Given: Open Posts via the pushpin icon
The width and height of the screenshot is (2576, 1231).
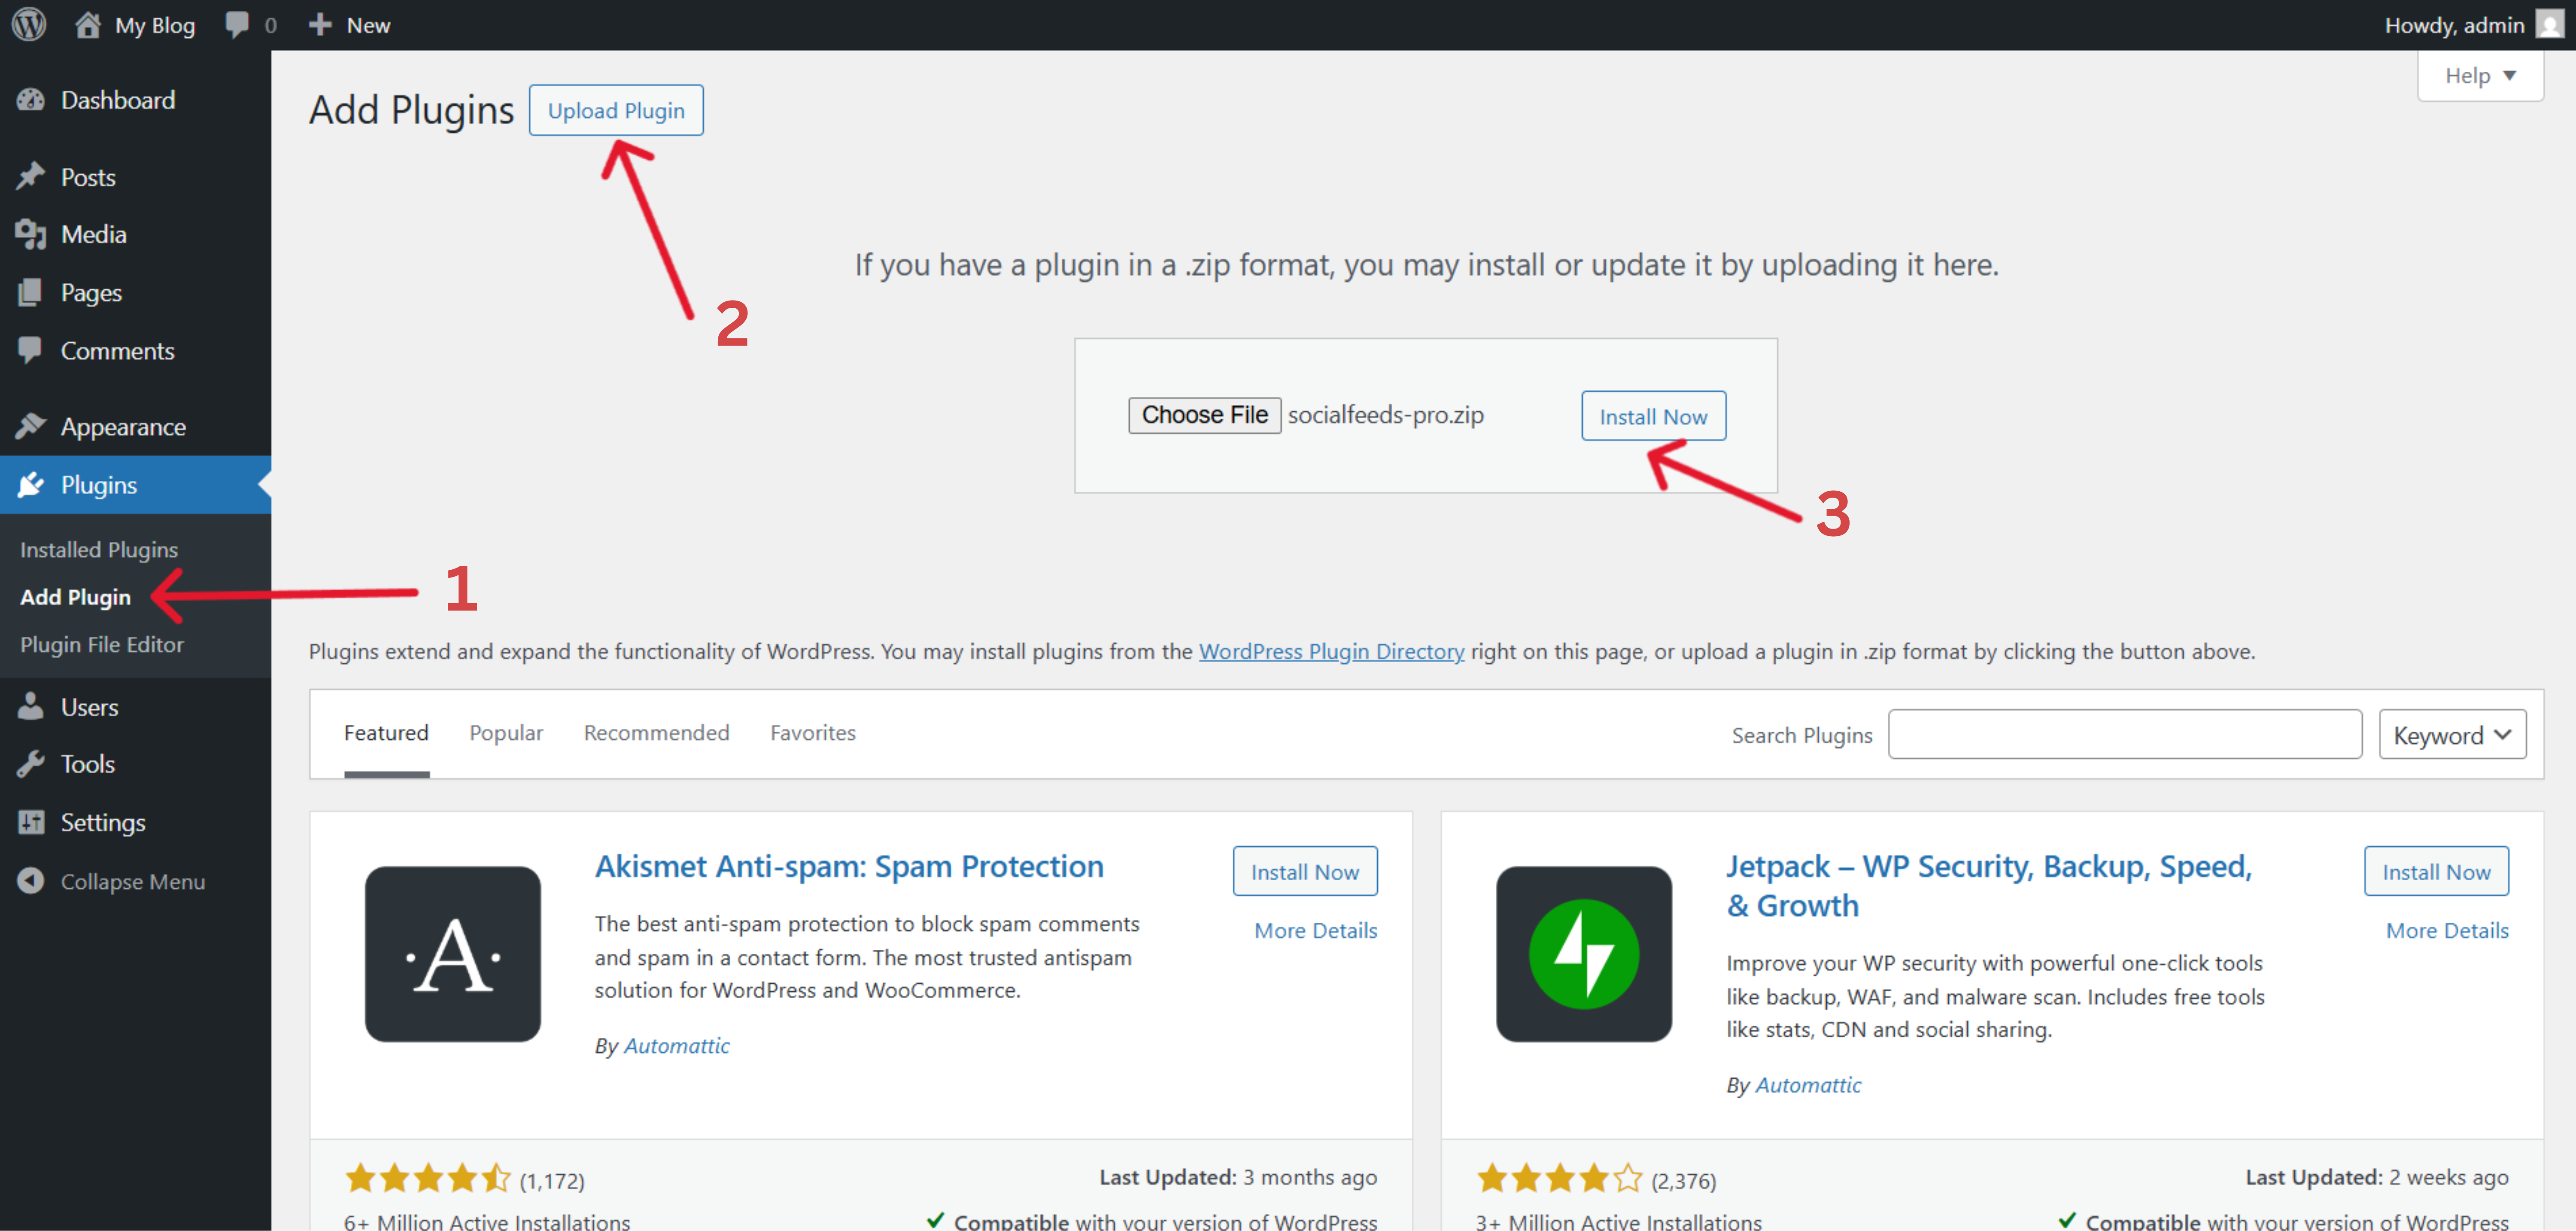Looking at the screenshot, I should point(31,176).
